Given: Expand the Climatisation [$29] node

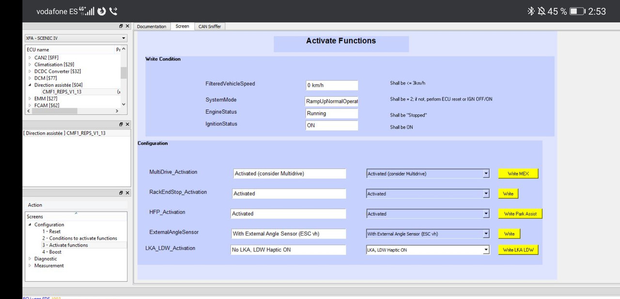Looking at the screenshot, I should pyautogui.click(x=30, y=64).
